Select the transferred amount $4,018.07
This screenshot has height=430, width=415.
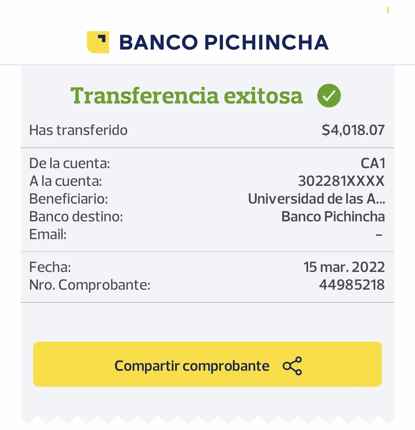pyautogui.click(x=353, y=130)
